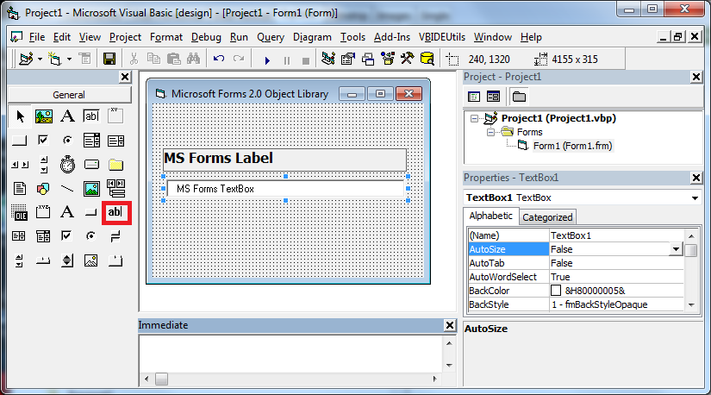
Task: Choose the OLE container control
Action: pos(20,211)
